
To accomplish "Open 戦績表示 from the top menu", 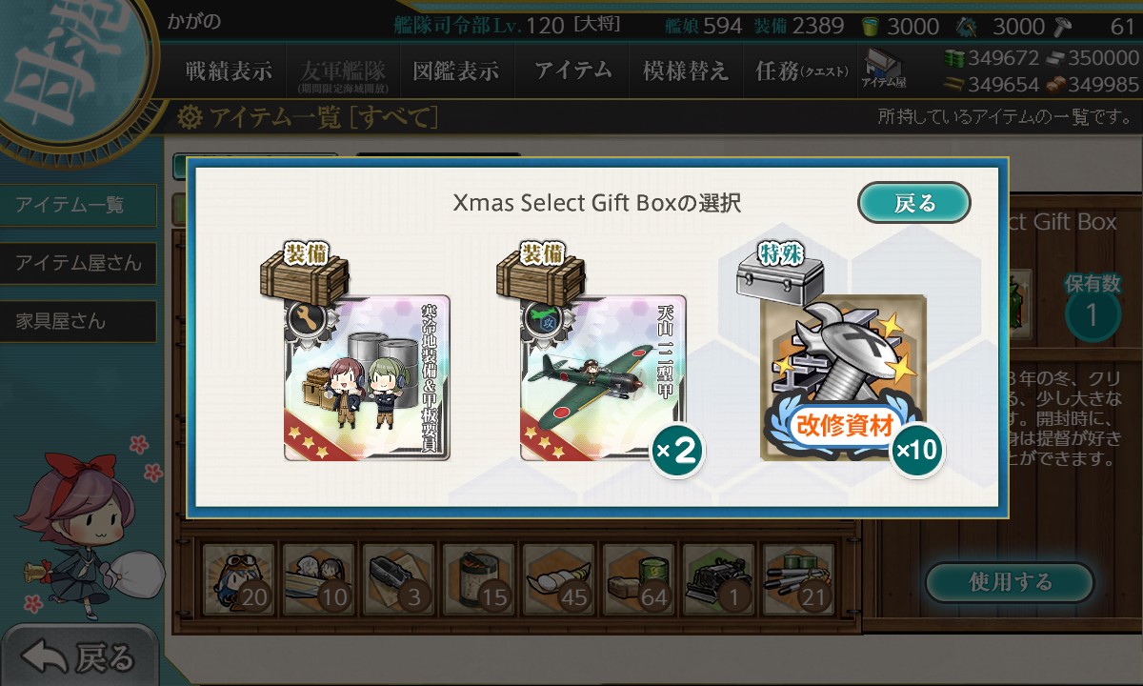I will tap(229, 71).
